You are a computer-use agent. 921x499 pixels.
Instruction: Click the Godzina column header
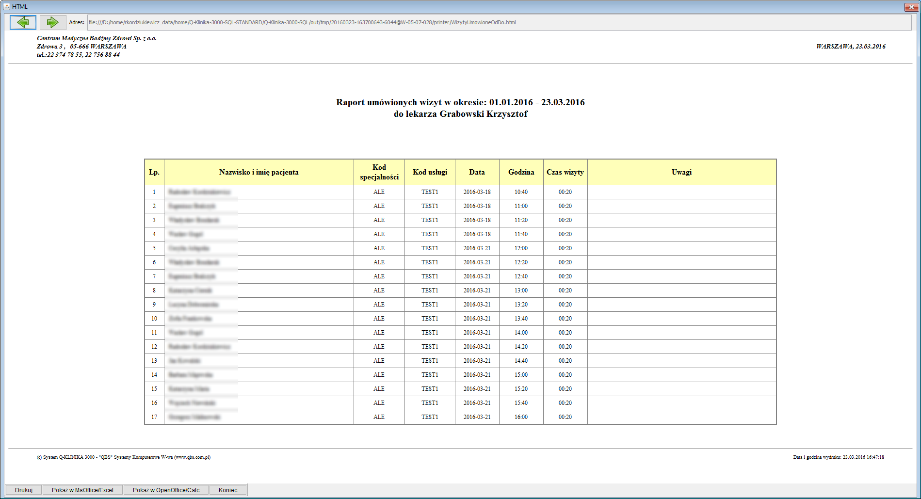click(521, 172)
